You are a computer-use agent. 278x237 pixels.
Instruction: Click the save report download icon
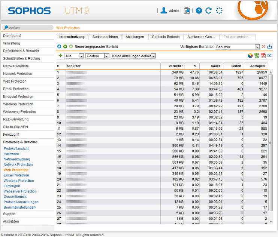[x=269, y=47]
